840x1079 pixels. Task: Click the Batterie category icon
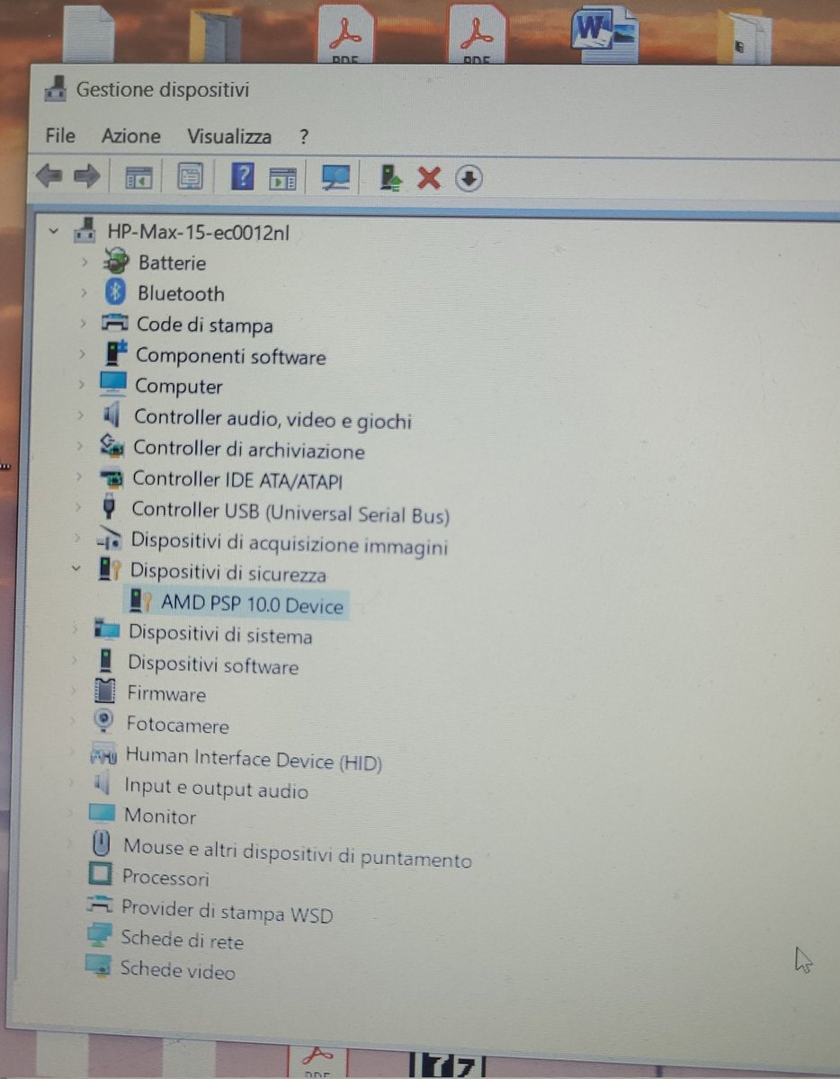(116, 262)
